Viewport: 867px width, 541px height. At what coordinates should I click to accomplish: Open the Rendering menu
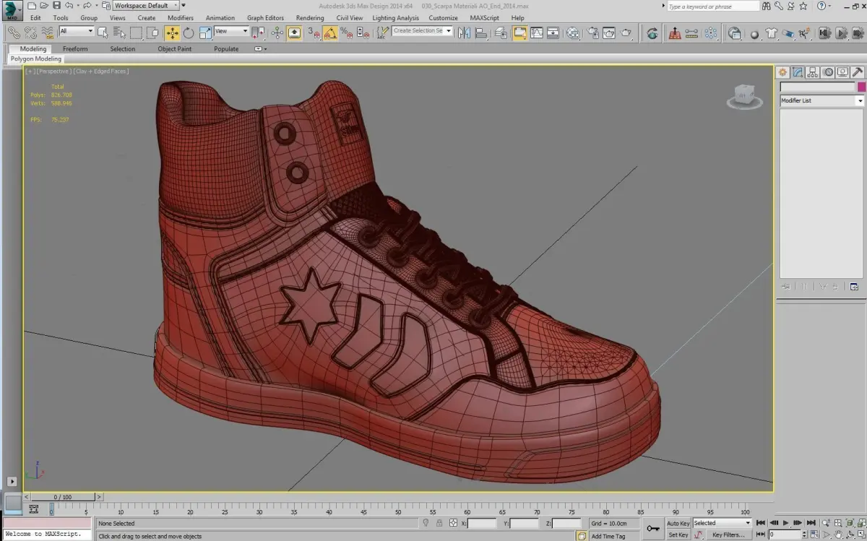(310, 18)
